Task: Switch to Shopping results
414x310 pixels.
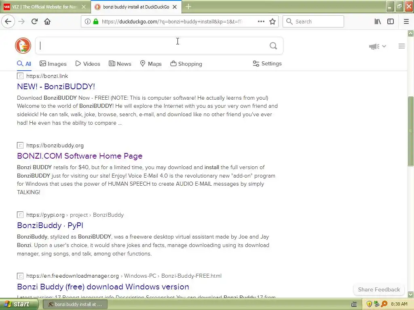Action: pos(186,64)
